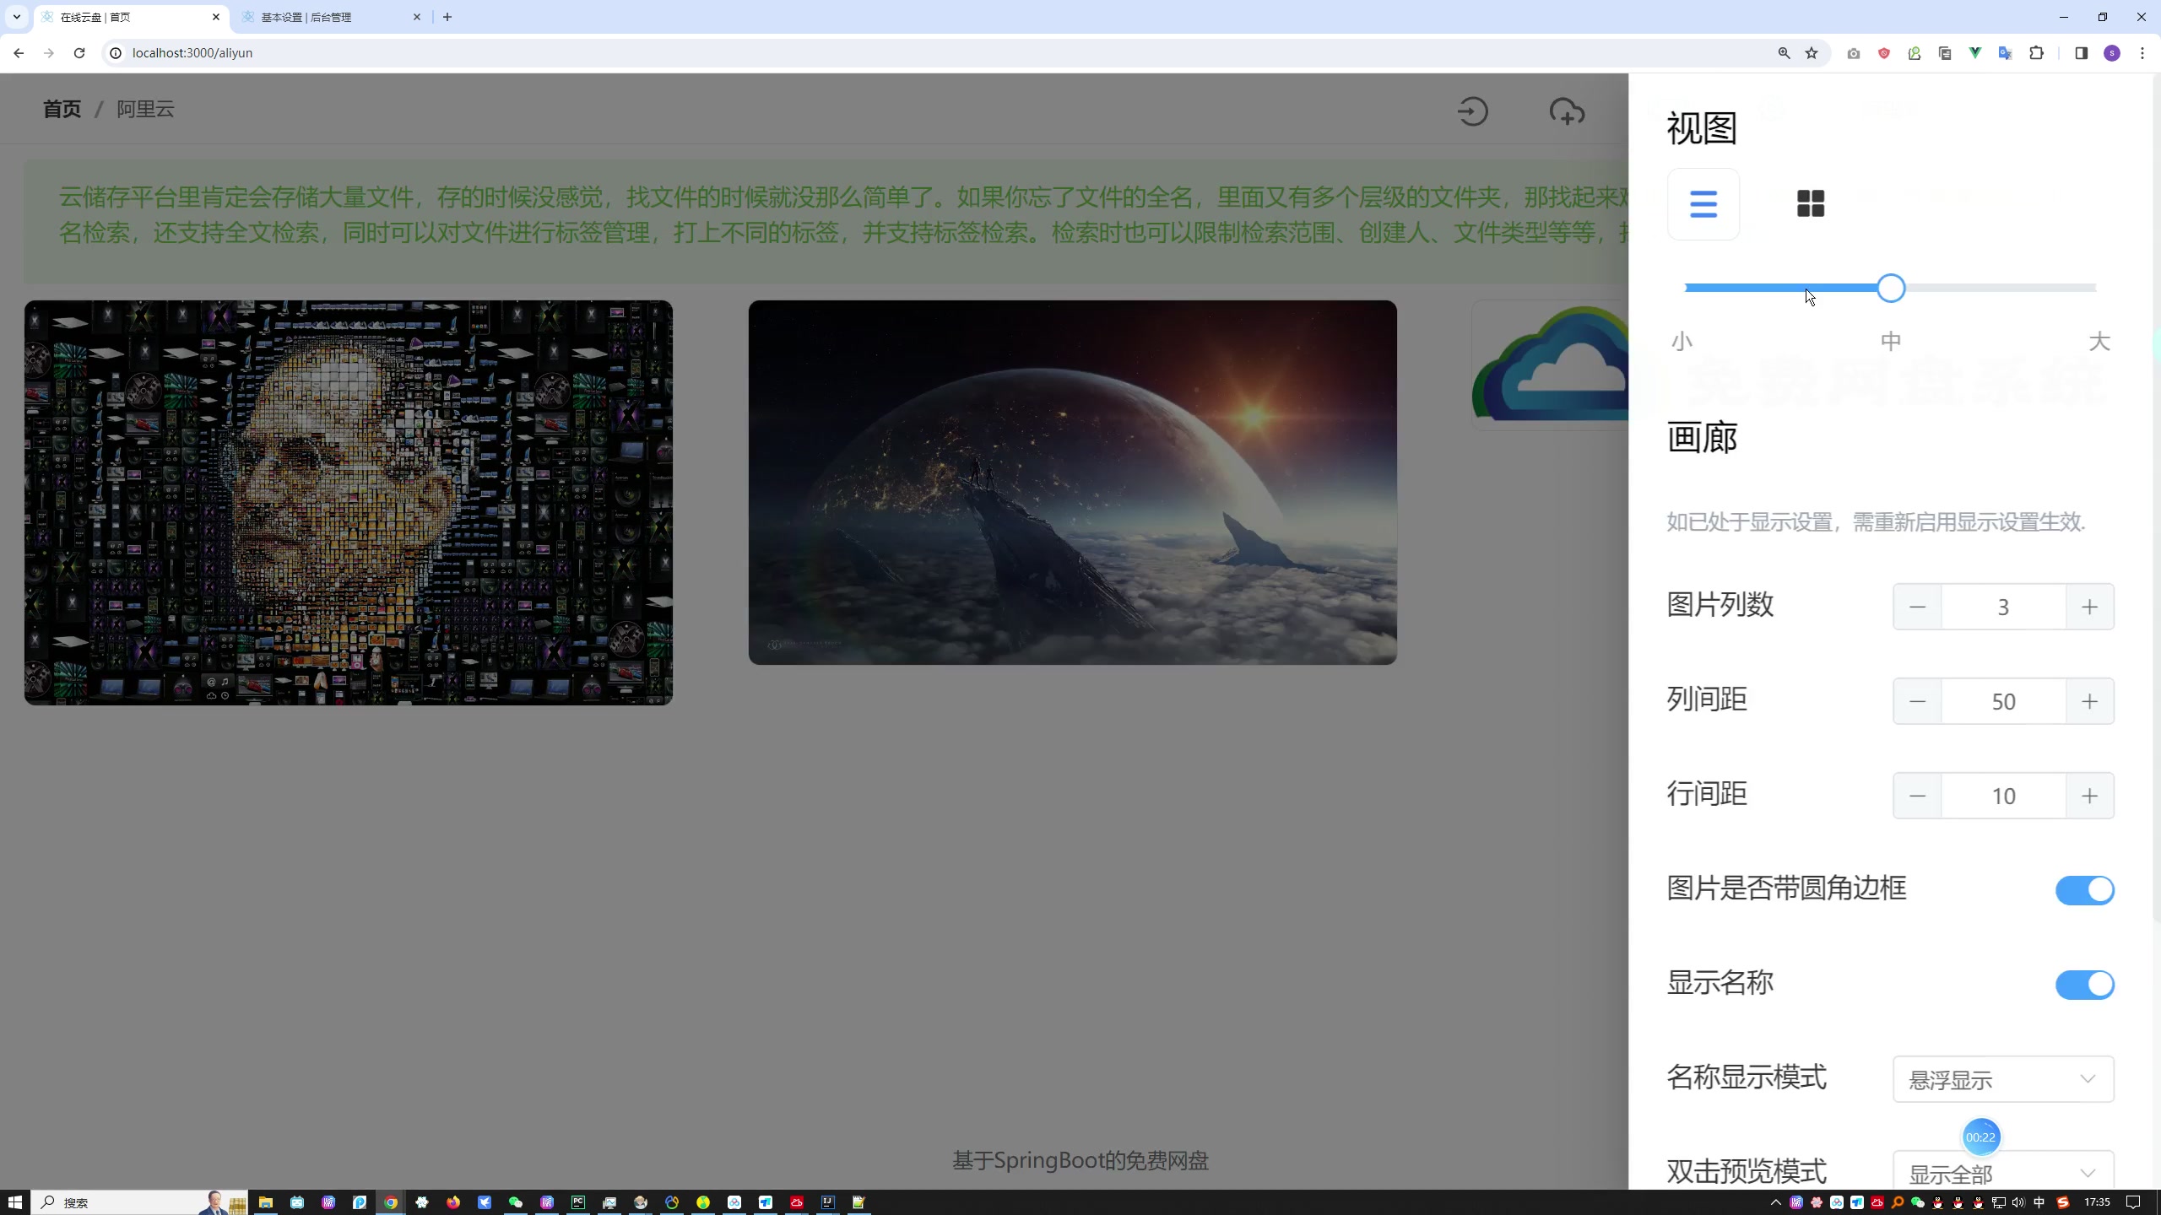Viewport: 2161px width, 1215px height.
Task: Open PyCharm from taskbar
Action: tap(578, 1202)
